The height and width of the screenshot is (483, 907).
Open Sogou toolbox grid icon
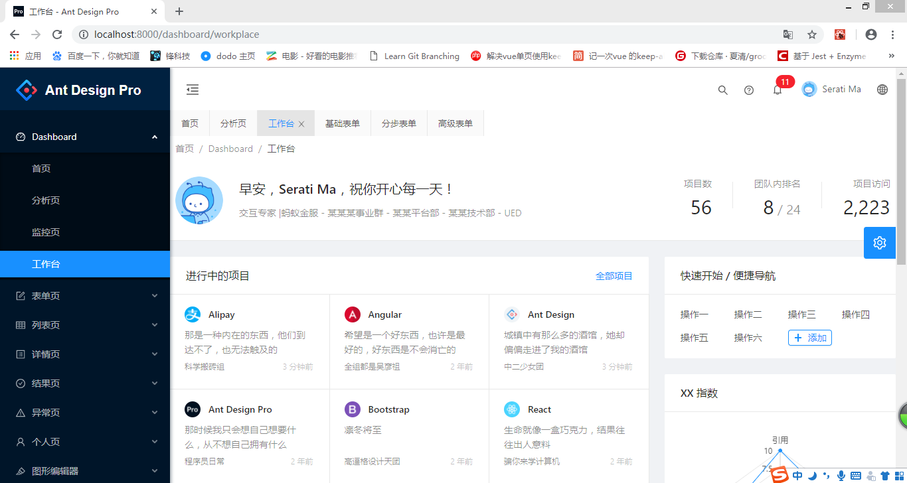pos(900,475)
